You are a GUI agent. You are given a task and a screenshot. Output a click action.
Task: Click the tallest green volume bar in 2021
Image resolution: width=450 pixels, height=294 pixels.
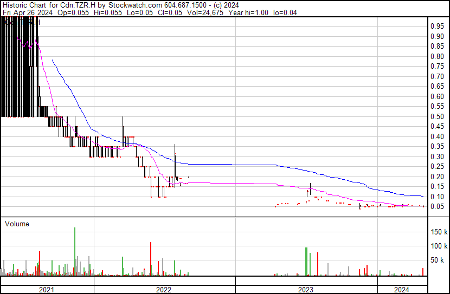75,252
